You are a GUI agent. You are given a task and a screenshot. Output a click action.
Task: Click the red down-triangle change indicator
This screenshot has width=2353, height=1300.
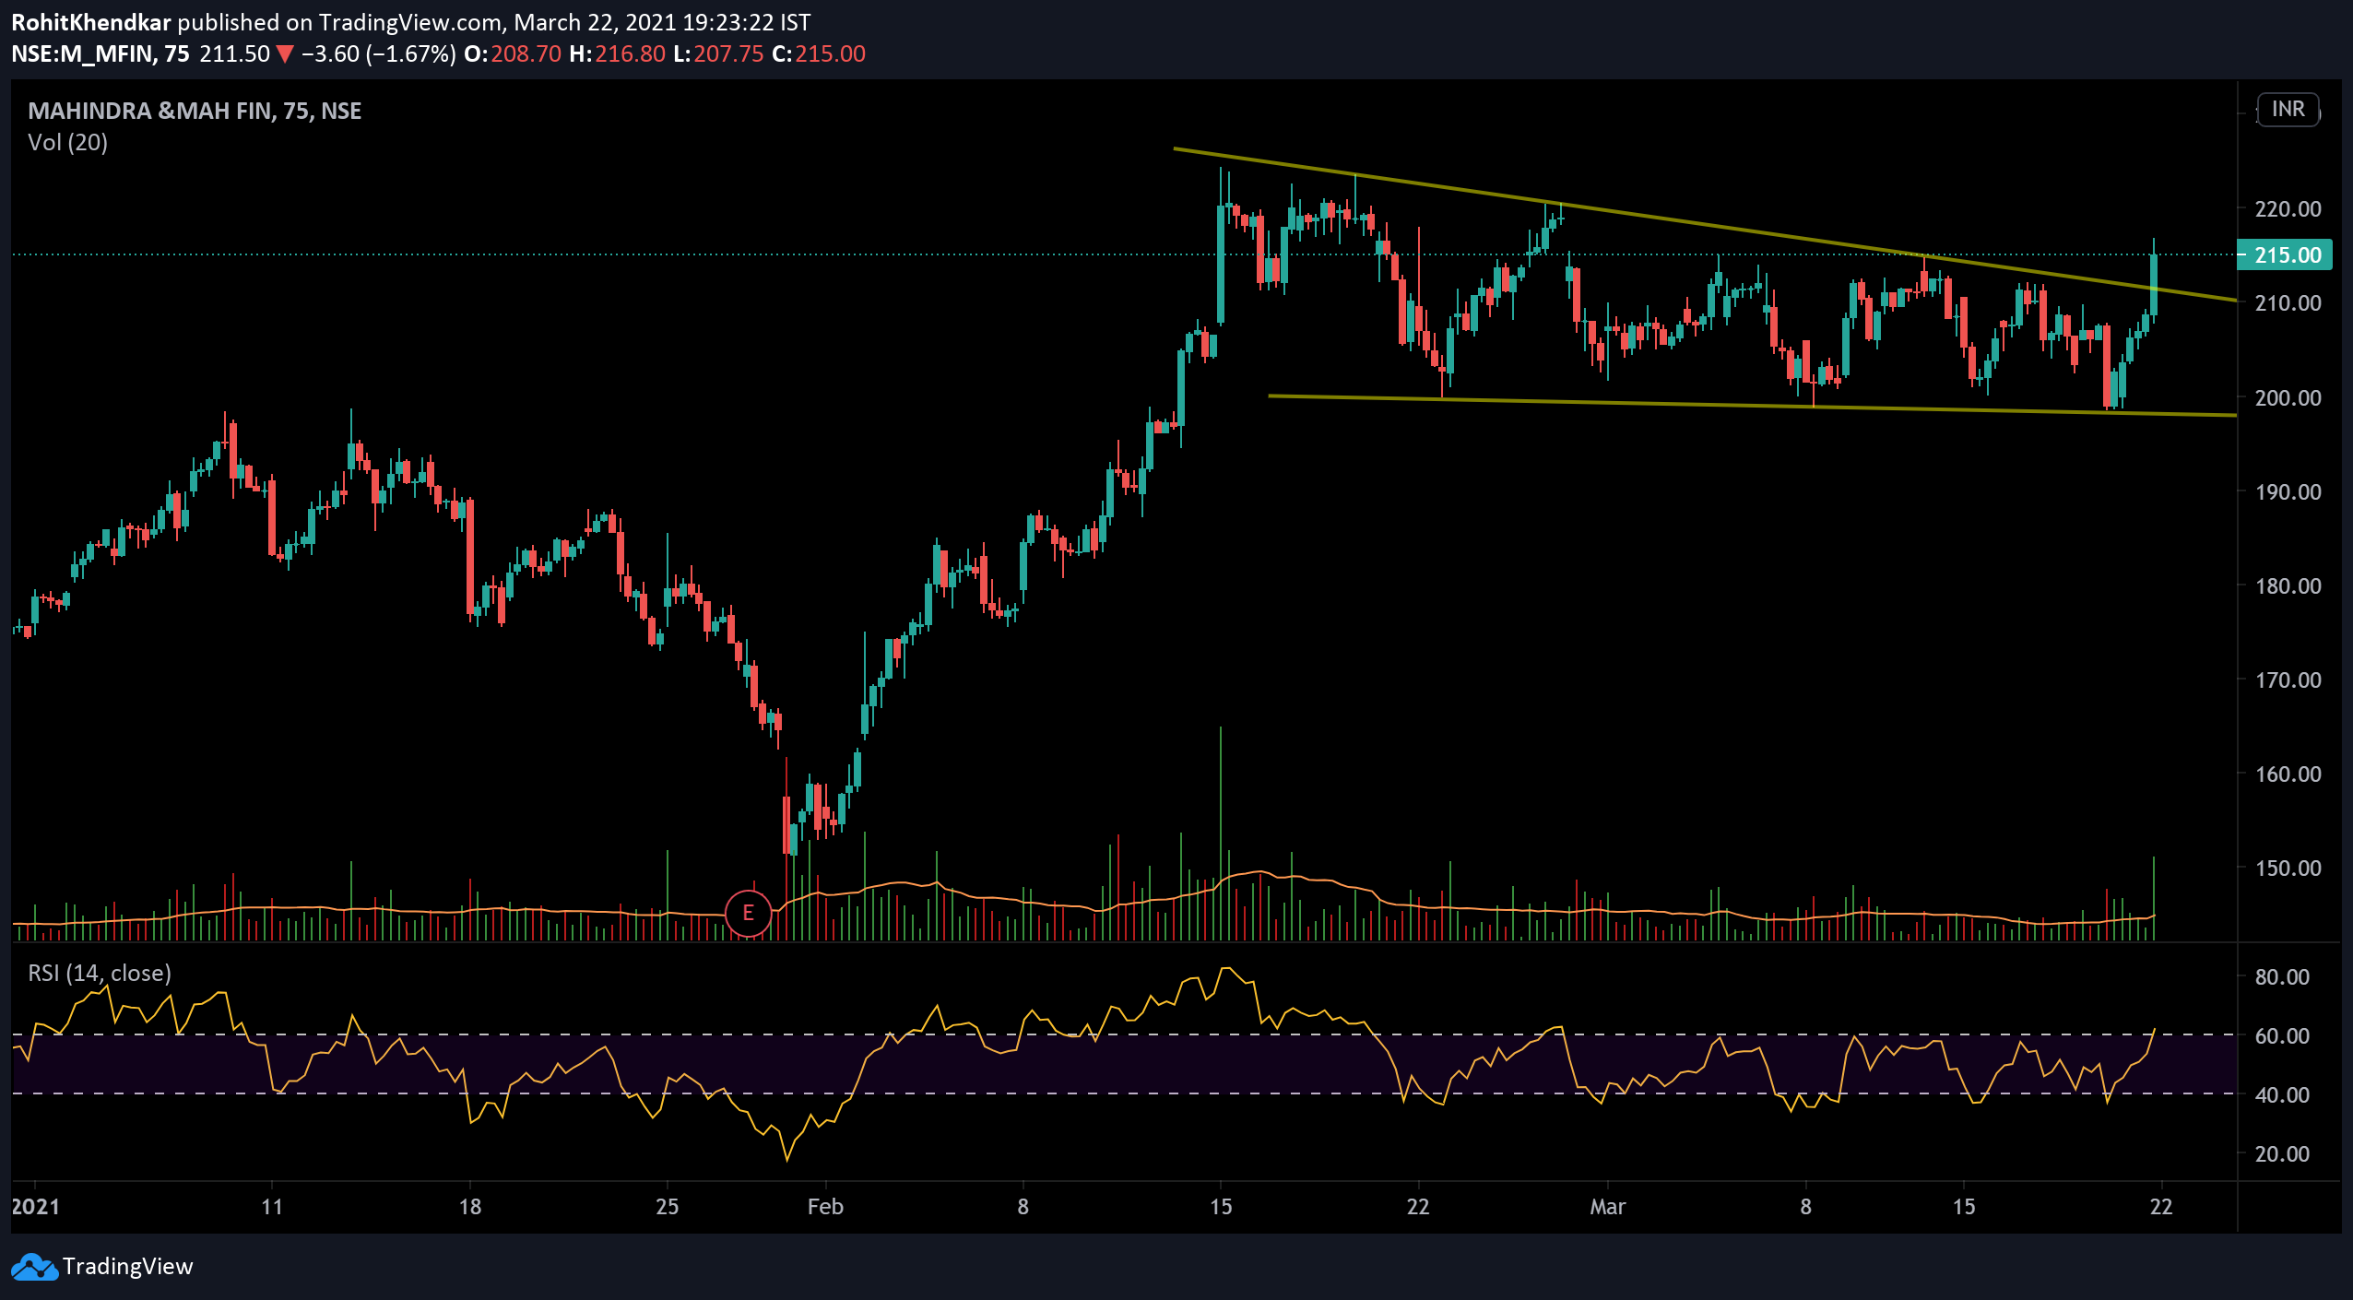coord(285,54)
